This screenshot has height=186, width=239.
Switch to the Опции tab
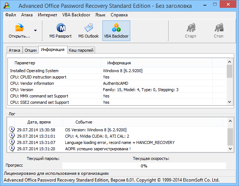(x=30, y=50)
